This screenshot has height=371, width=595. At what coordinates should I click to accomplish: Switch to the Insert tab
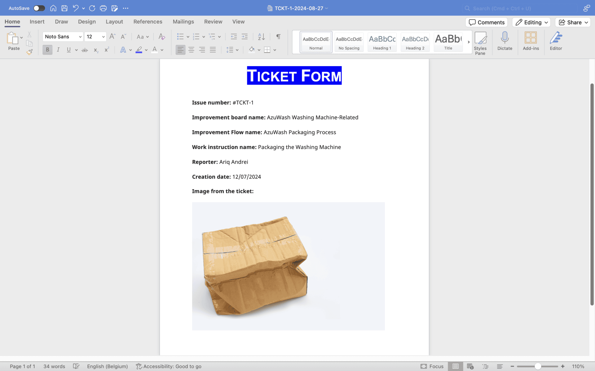click(37, 22)
